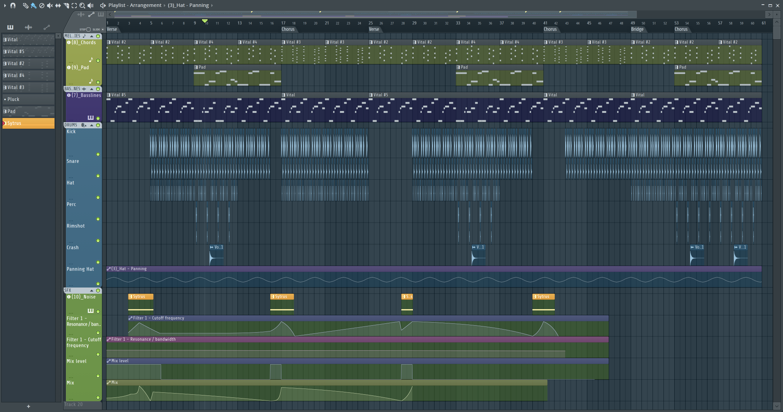Click the note icon on (8)_Chords track
The height and width of the screenshot is (412, 783).
click(x=91, y=60)
